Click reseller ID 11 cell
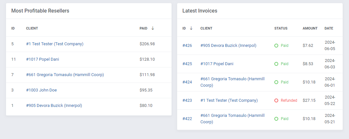 (13, 59)
